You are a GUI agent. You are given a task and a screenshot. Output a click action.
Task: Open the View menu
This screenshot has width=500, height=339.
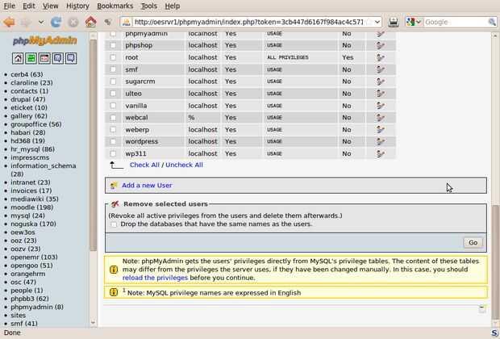[50, 6]
